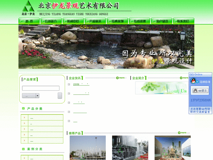
Task: Open the fountain plaza product thumbnail
Action: [x=88, y=148]
